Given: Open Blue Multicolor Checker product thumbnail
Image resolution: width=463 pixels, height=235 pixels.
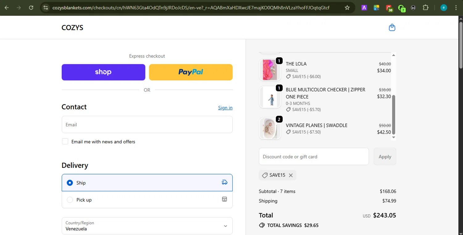Looking at the screenshot, I should coord(270,97).
